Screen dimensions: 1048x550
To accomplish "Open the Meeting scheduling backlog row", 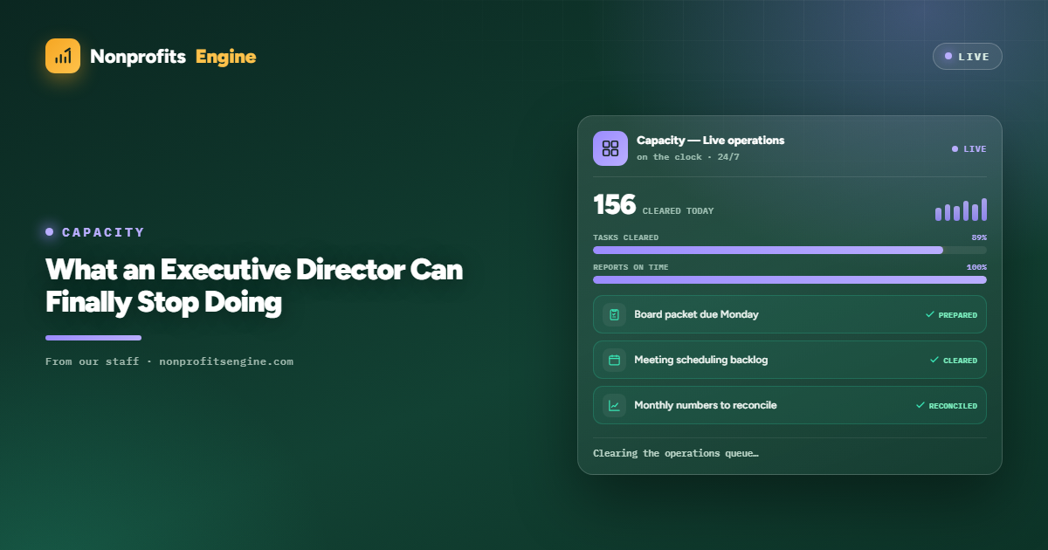I will [x=789, y=360].
